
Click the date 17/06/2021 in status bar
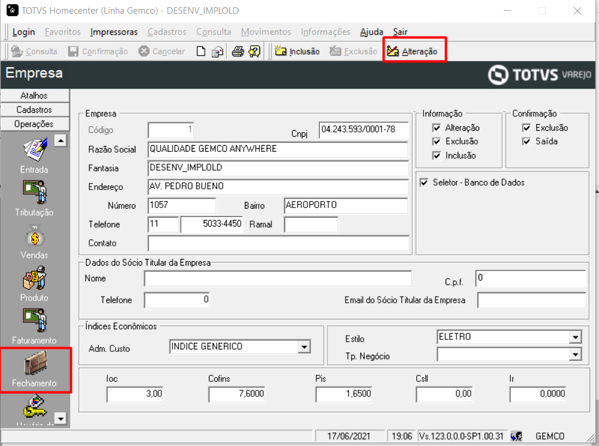[349, 436]
